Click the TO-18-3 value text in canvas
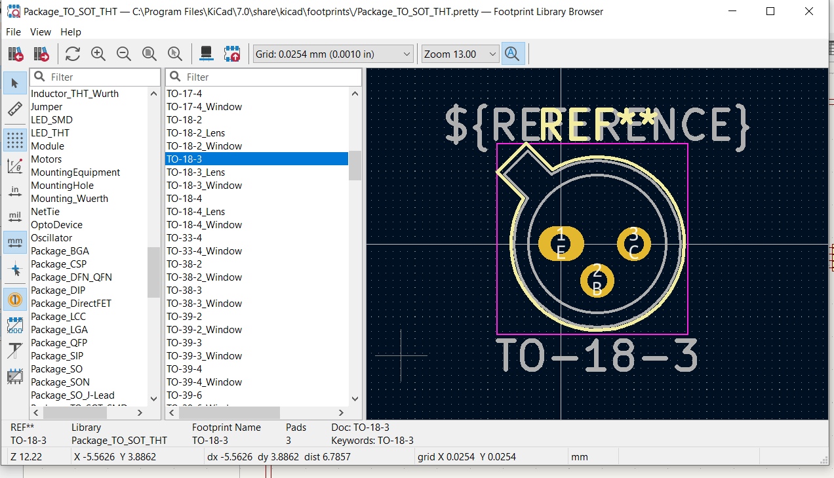Viewport: 834px width, 478px height. click(x=597, y=356)
